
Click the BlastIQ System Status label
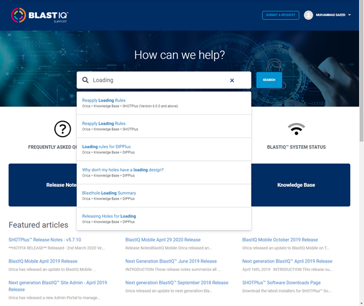click(x=296, y=147)
